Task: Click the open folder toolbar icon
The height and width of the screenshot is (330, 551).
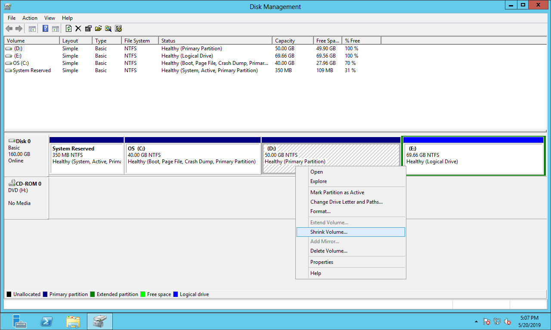Action: [98, 29]
